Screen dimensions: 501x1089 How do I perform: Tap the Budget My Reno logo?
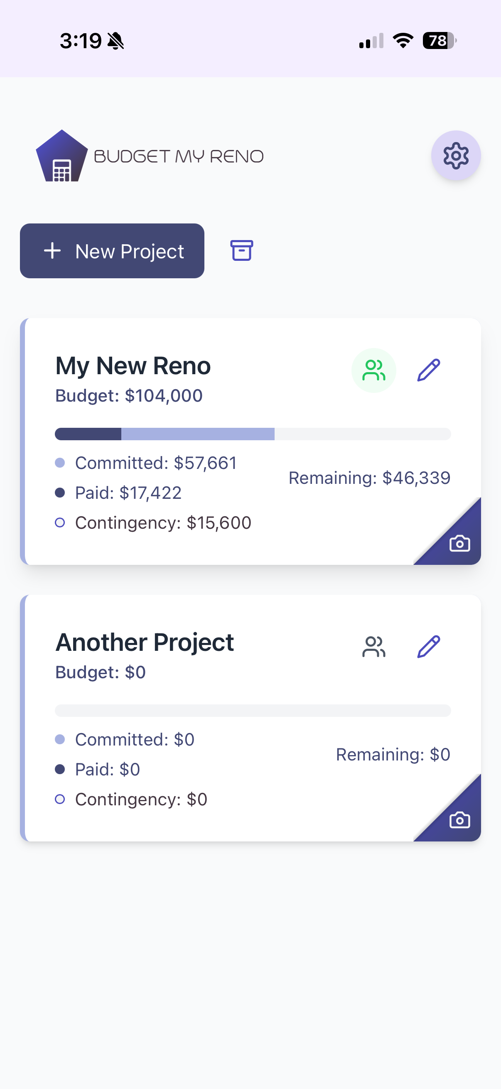[x=150, y=156]
